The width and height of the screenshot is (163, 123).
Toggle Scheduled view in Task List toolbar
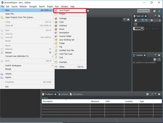pyautogui.click(x=147, y=20)
